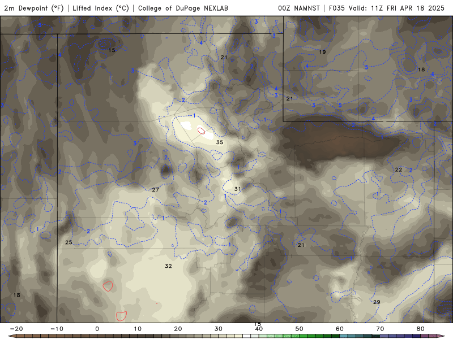Image resolution: width=453 pixels, height=339 pixels.
Task: Click the 50 label on the color scale
Action: point(300,329)
